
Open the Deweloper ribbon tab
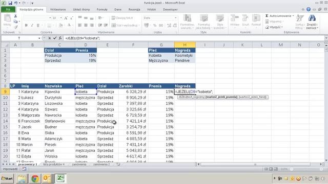tap(170, 10)
